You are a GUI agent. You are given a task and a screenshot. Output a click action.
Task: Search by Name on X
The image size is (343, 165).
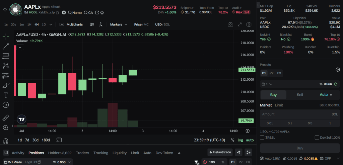pyautogui.click(x=75, y=13)
